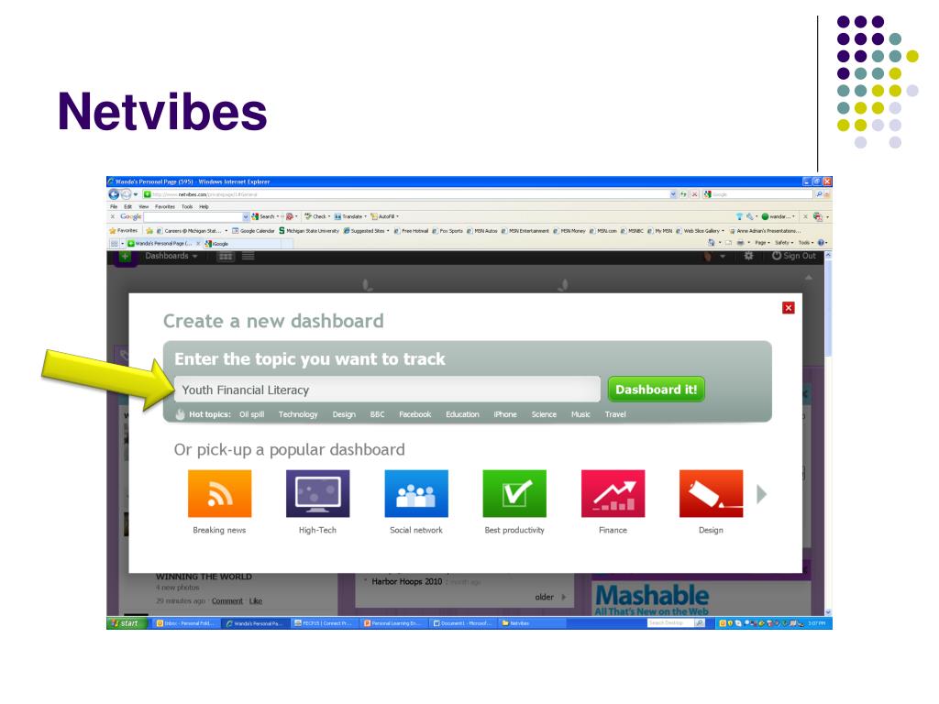The width and height of the screenshot is (939, 704).
Task: Click the older link in background widget
Action: pos(545,597)
